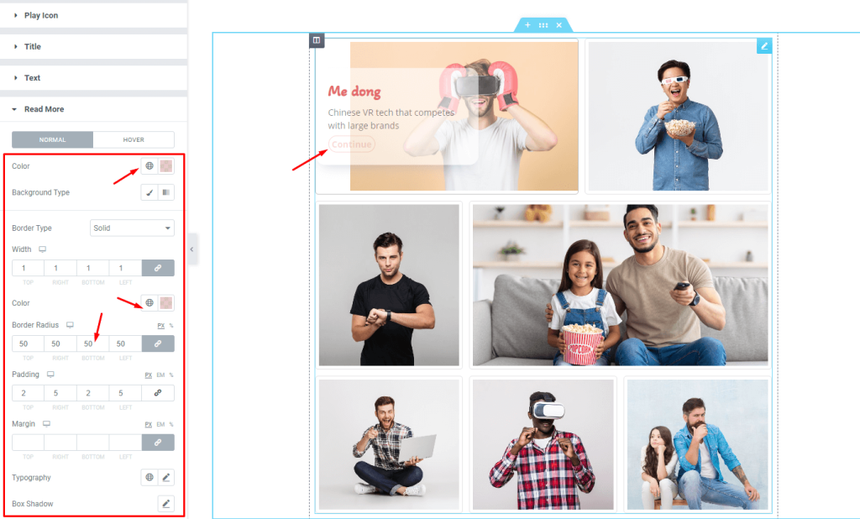
Task: Delete section with X icon
Action: tap(558, 25)
